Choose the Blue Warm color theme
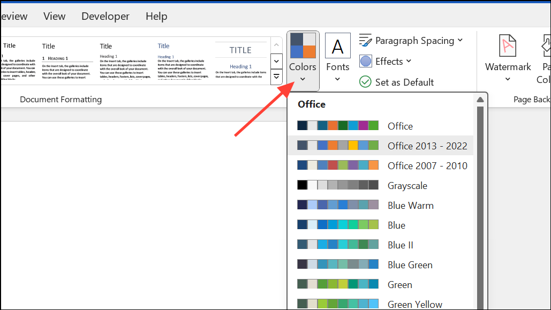 coord(381,205)
